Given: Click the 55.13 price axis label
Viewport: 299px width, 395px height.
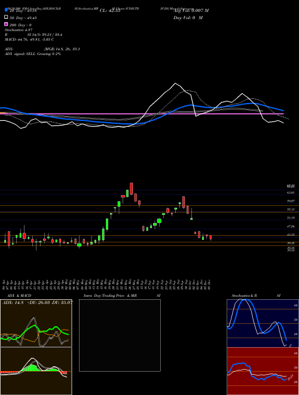Looking at the screenshot, I should (x=291, y=209).
